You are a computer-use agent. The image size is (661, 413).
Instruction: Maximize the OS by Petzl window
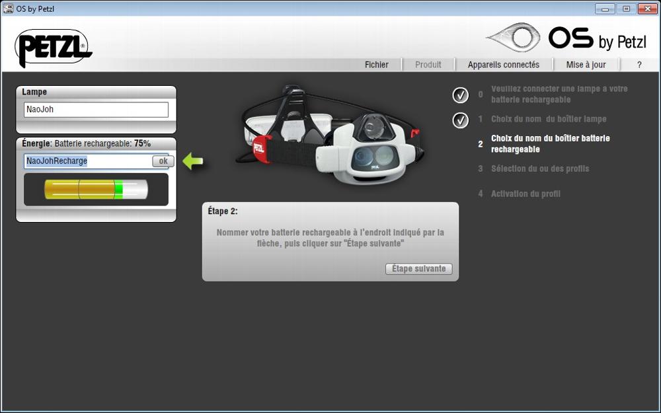[626, 9]
